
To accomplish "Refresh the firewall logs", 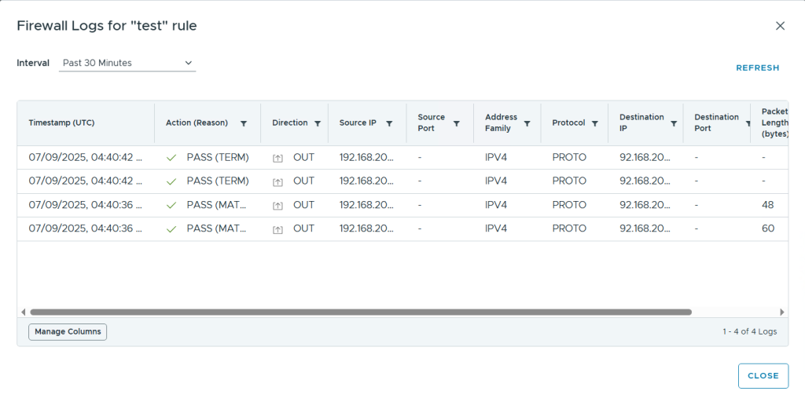I will (x=757, y=68).
